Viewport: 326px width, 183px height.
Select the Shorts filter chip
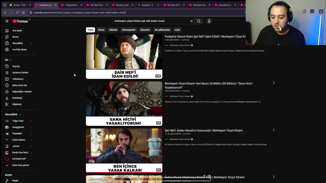click(101, 30)
